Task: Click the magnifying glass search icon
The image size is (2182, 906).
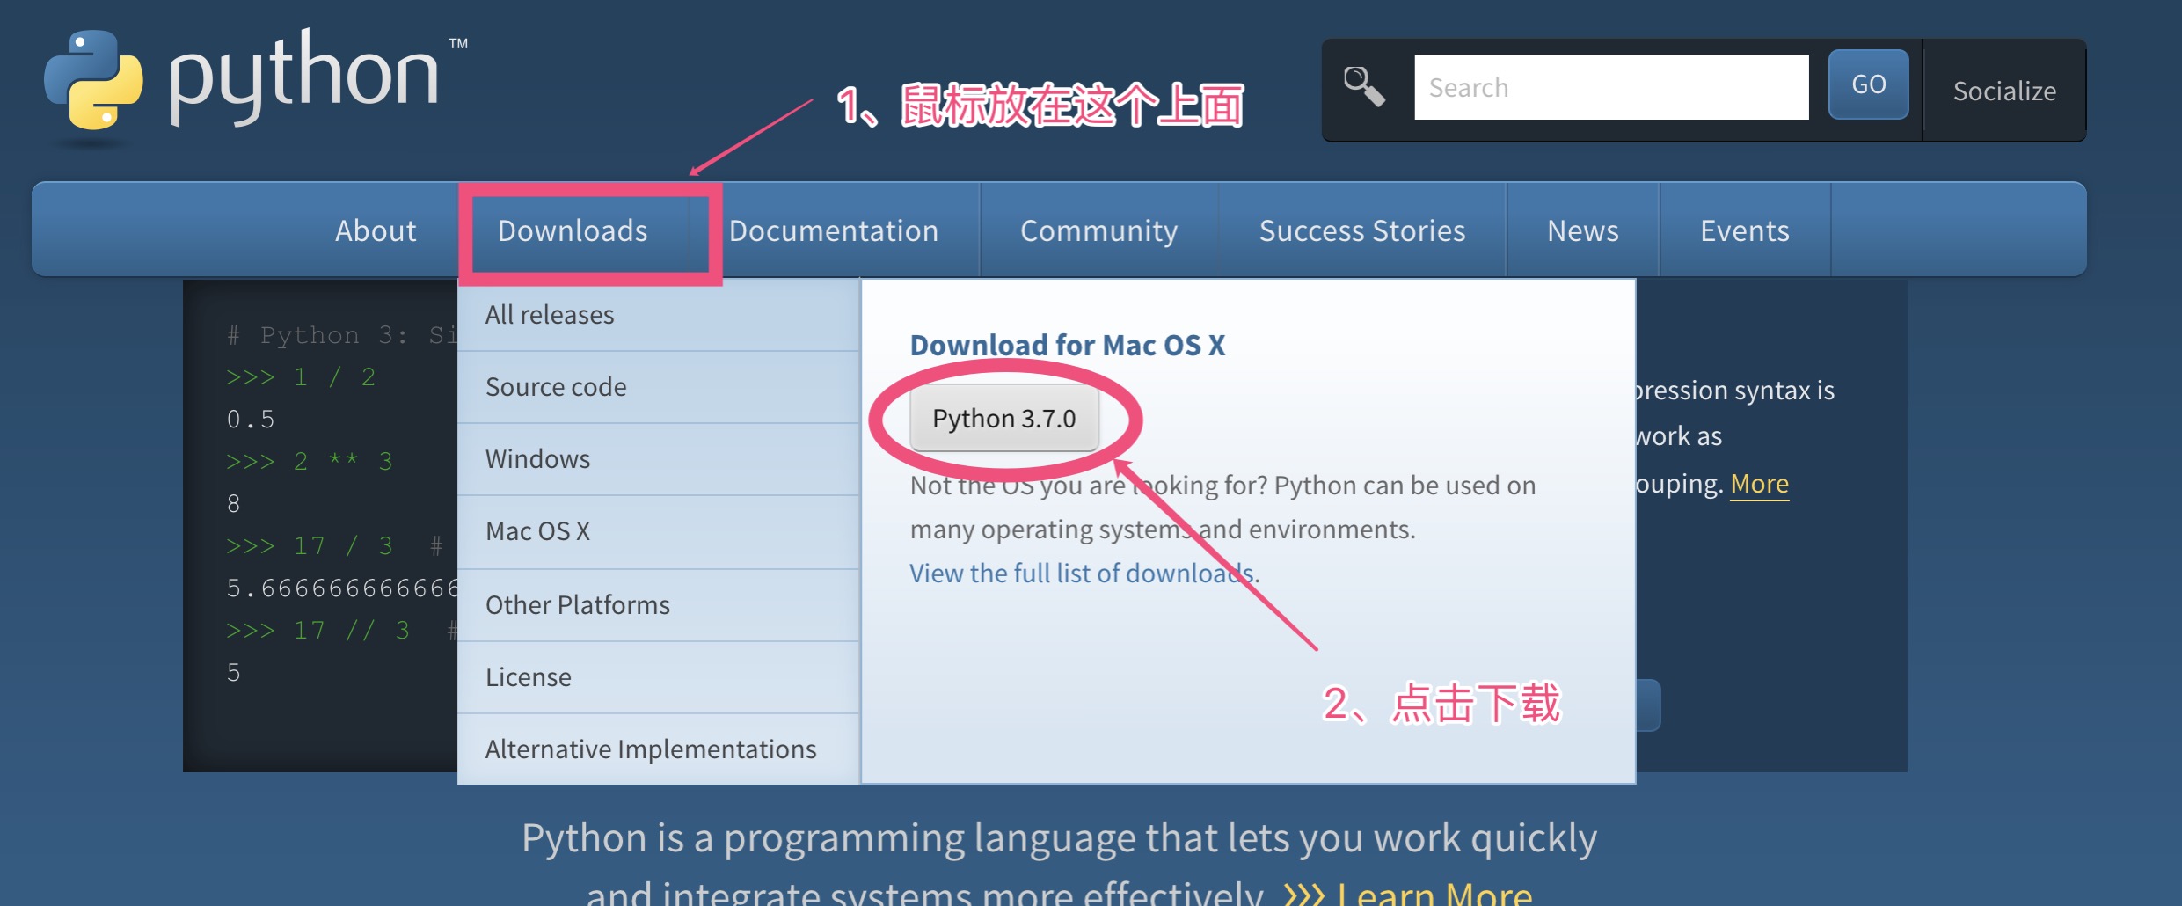Action: tap(1363, 86)
